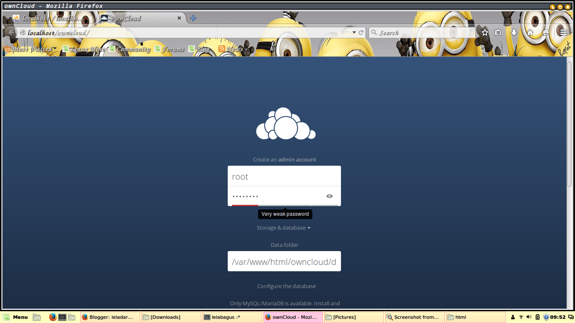Switch to the lelabagus terminal taskbar window
Viewport: 575px width, 323px height.
point(232,317)
